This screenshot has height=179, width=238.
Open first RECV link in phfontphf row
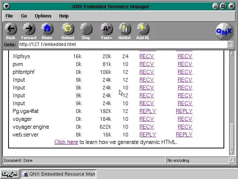147,72
